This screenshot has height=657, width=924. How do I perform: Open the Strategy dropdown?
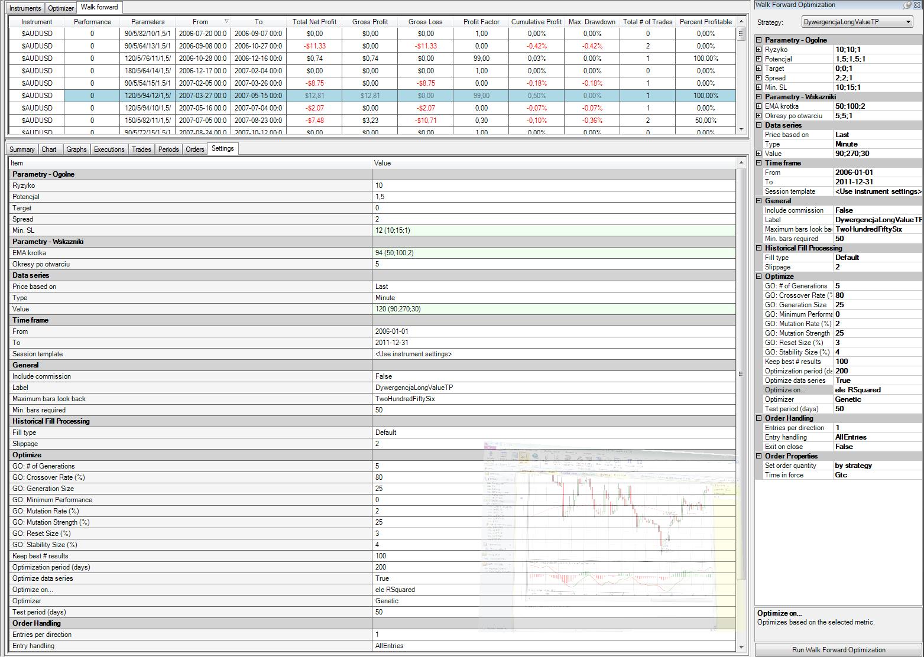pos(857,22)
